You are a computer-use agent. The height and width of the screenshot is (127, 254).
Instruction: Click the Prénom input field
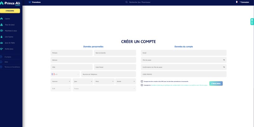click(x=72, y=53)
